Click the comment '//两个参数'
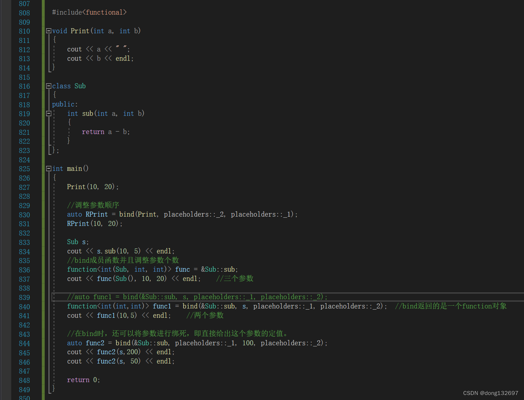 (x=205, y=315)
